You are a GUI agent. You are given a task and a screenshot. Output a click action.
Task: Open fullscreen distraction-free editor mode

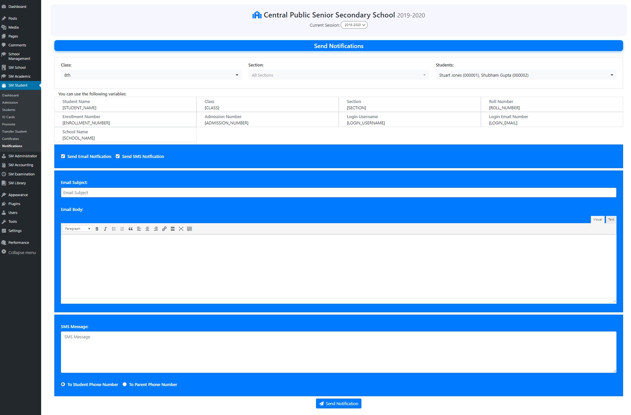pos(181,229)
